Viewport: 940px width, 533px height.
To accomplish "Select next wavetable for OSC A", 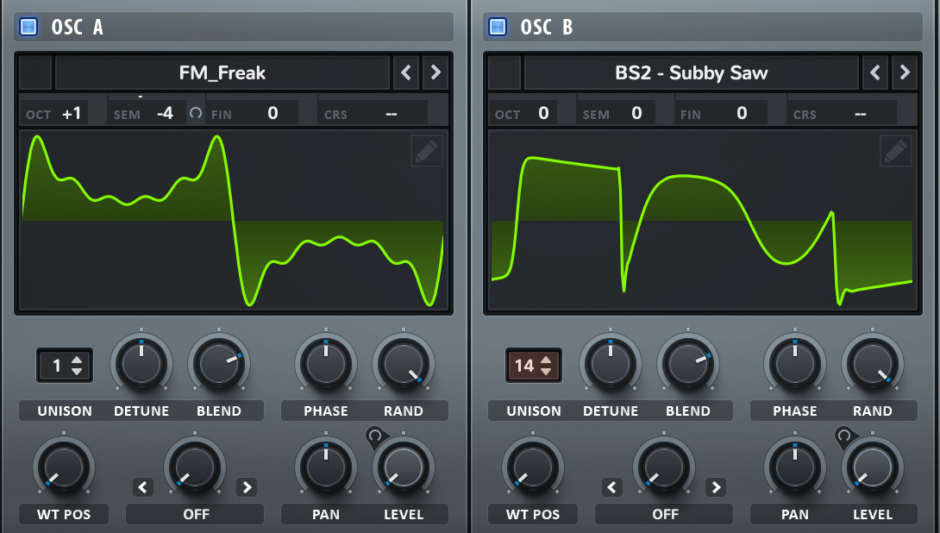I will click(x=436, y=72).
